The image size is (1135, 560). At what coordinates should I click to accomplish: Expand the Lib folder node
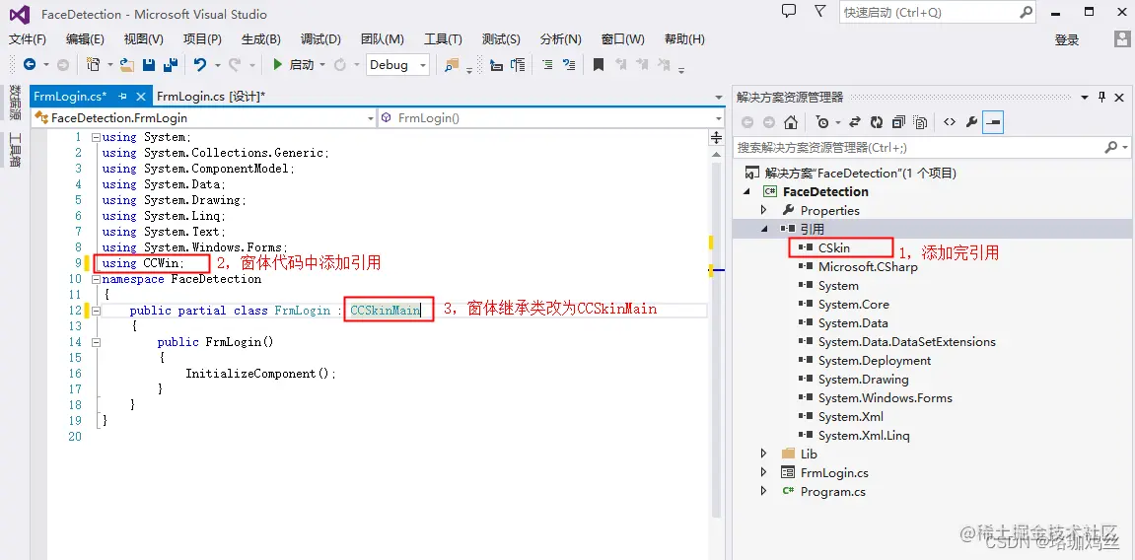pos(763,454)
